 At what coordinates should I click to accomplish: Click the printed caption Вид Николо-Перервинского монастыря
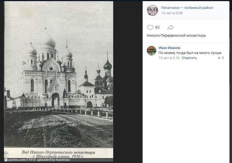[58, 152]
